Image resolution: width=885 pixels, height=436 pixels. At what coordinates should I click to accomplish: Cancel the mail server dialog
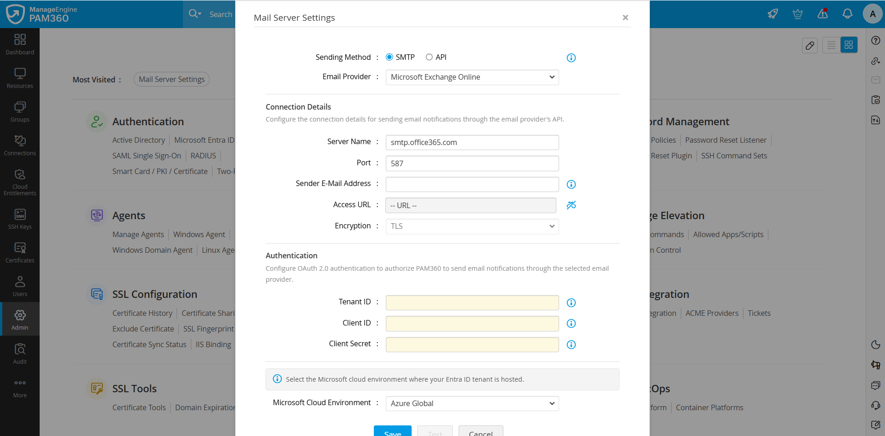point(480,431)
